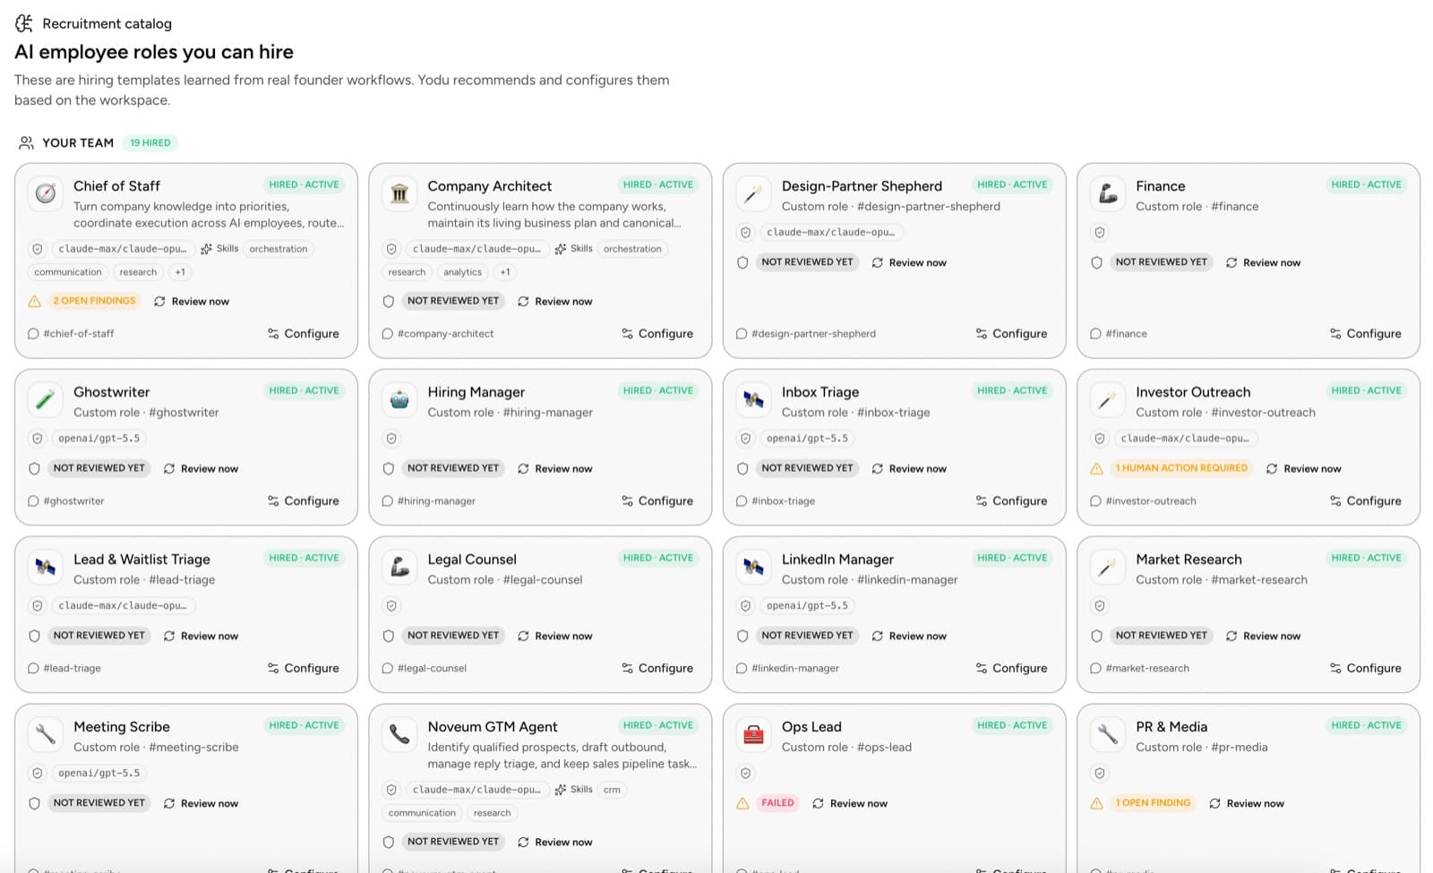Image resolution: width=1433 pixels, height=873 pixels.
Task: Click the crm skill tag on Noveum GTM Agent
Action: click(x=612, y=790)
